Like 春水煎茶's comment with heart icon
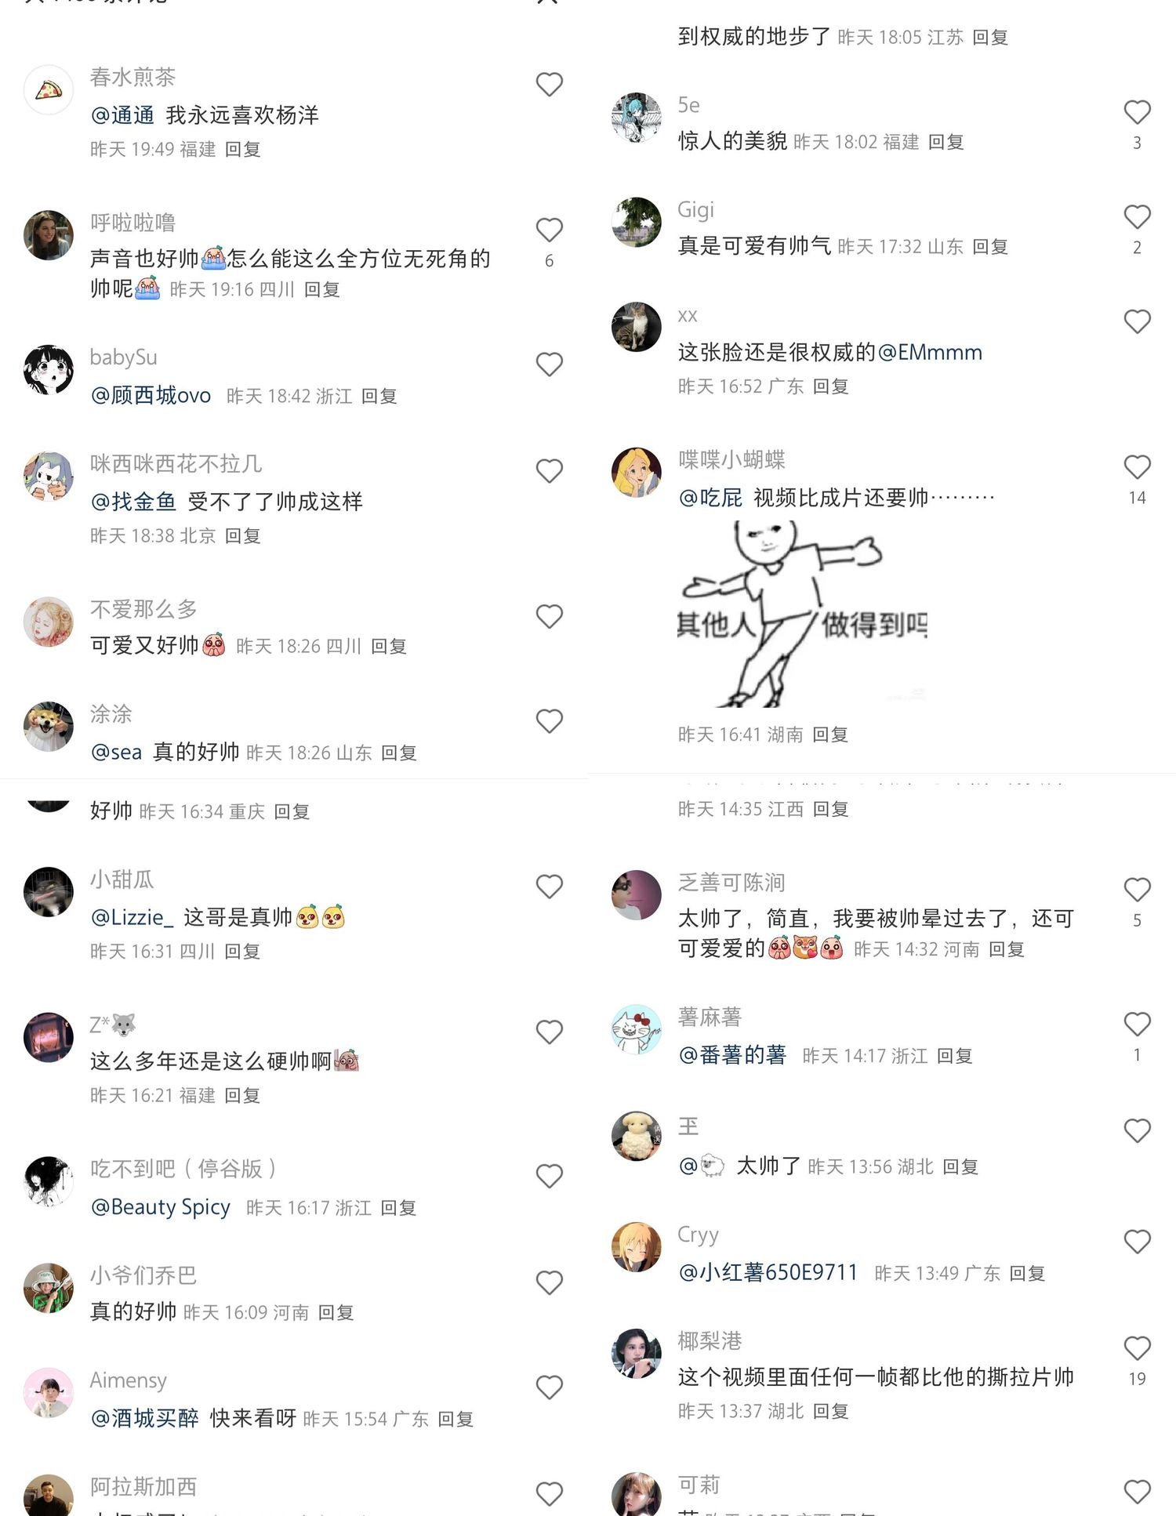Image resolution: width=1176 pixels, height=1516 pixels. (x=549, y=85)
